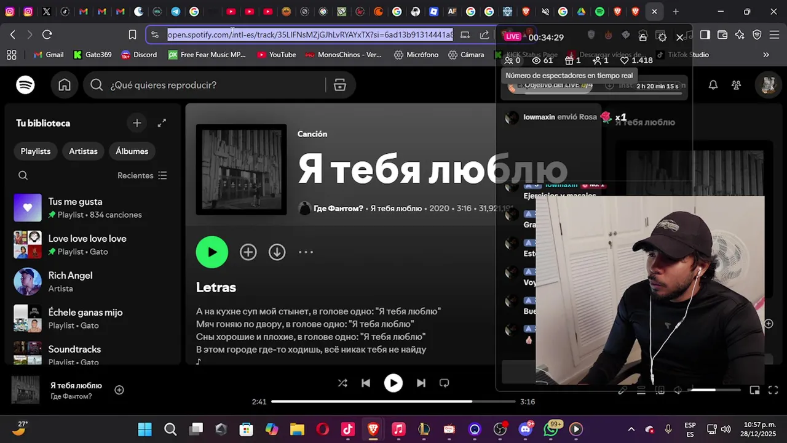Open the artist Rich Angel
The width and height of the screenshot is (787, 443).
pos(92,282)
